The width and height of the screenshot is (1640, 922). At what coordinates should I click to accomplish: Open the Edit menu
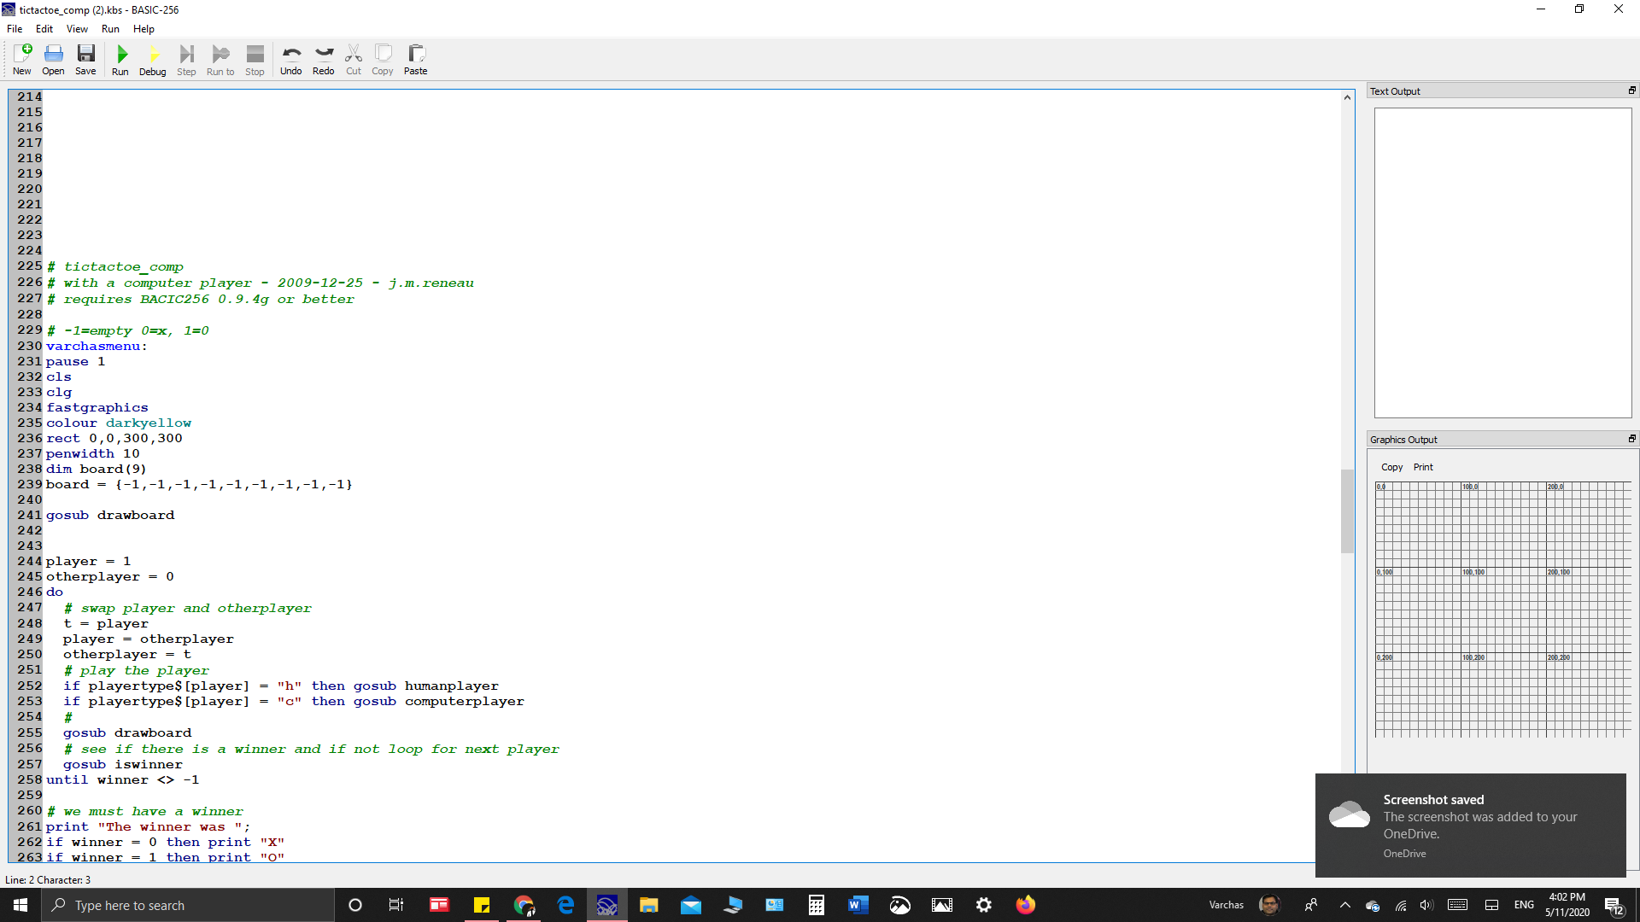click(44, 29)
